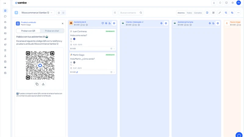Open the Martin Gago contact card
The height and width of the screenshot is (137, 244).
tap(93, 63)
